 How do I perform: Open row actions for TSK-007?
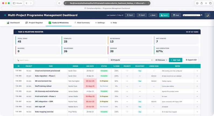pos(197,102)
